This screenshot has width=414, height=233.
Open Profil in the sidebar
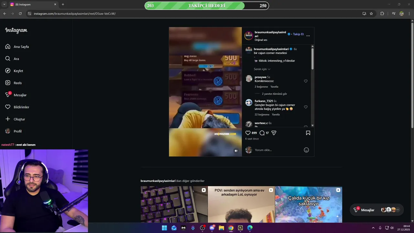14,131
